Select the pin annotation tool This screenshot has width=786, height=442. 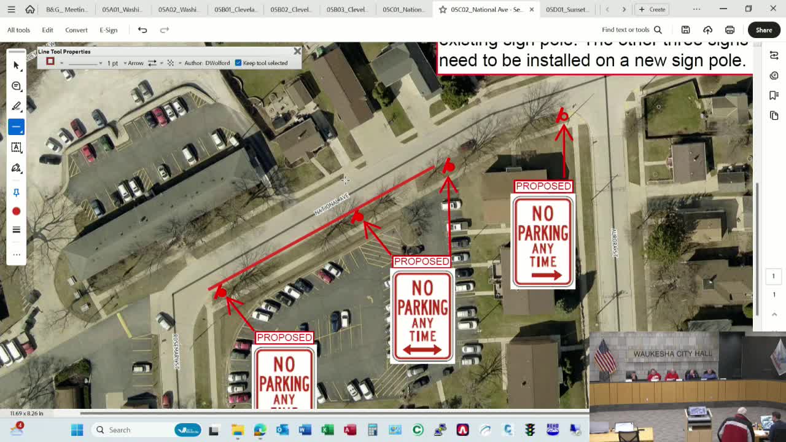point(17,192)
